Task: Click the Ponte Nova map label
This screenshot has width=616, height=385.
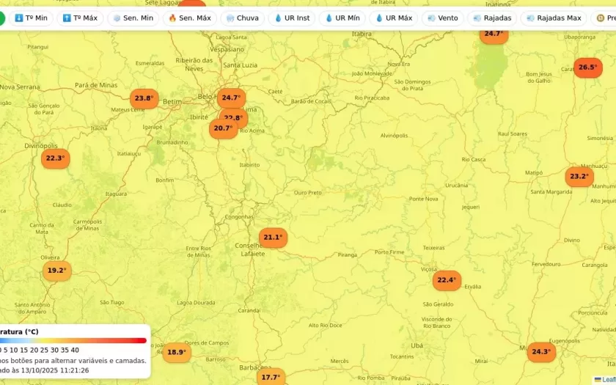Action: point(424,199)
